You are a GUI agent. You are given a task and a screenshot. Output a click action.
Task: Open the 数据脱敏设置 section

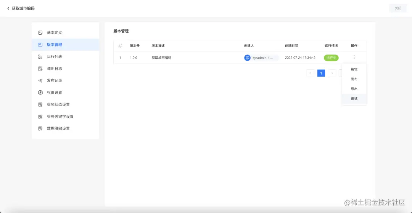click(66, 128)
